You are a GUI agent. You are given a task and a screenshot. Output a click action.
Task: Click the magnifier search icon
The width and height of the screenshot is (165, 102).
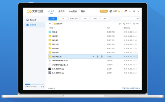click(x=138, y=18)
